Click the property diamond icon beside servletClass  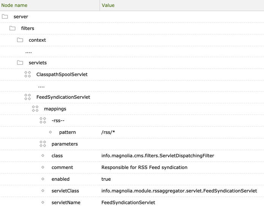(43, 191)
